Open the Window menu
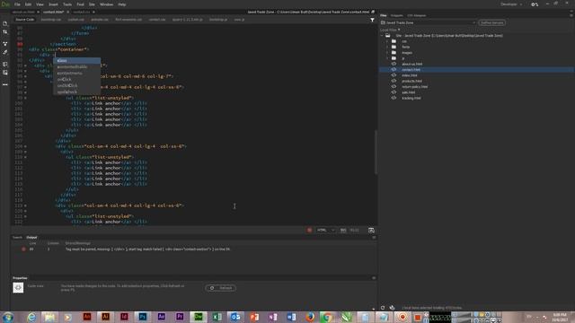This screenshot has width=575, height=323. (x=106, y=4)
